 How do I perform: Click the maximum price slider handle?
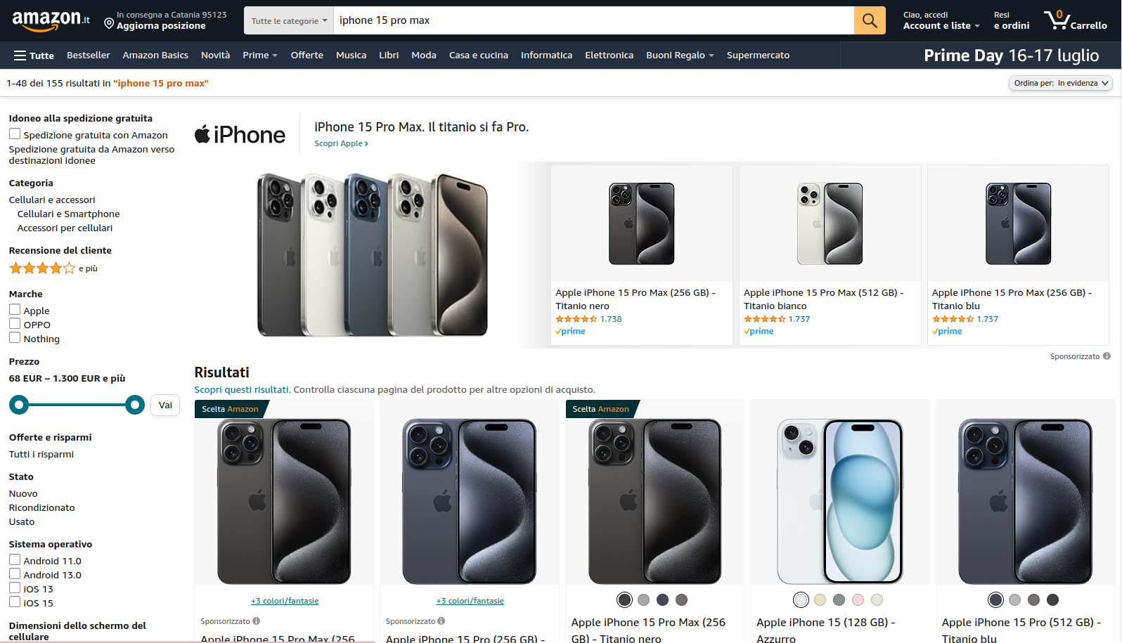[135, 405]
